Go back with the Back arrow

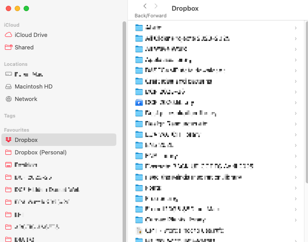pos(145,6)
